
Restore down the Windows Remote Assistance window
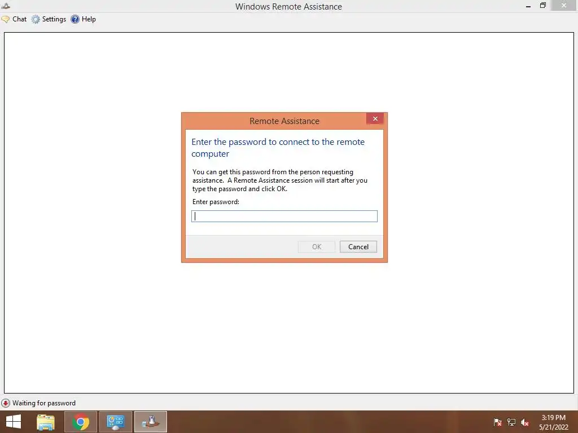point(542,6)
